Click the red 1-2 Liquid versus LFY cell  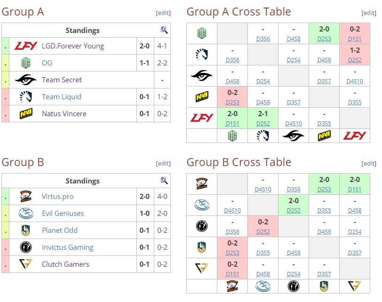tap(354, 54)
